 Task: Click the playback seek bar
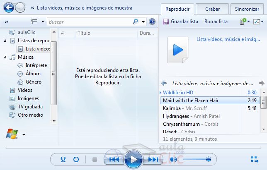[x=133, y=148]
